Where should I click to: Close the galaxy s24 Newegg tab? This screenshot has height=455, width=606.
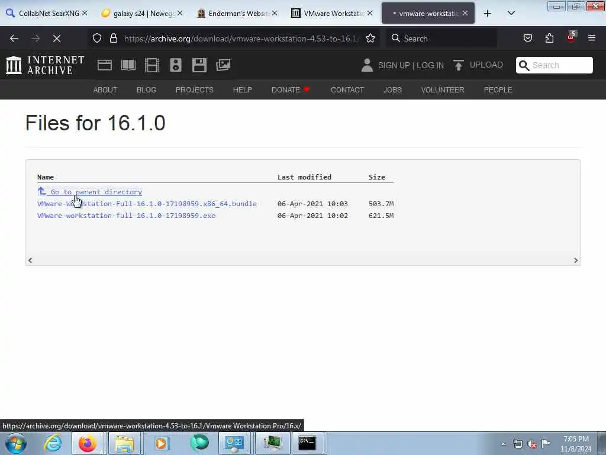pos(180,14)
